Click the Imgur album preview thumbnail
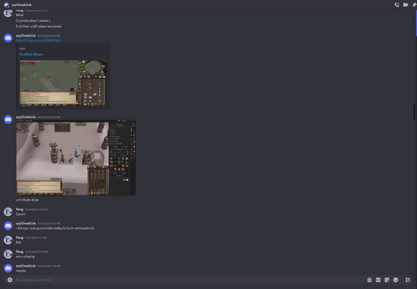Viewport: 417px width, 289px height. [x=63, y=82]
